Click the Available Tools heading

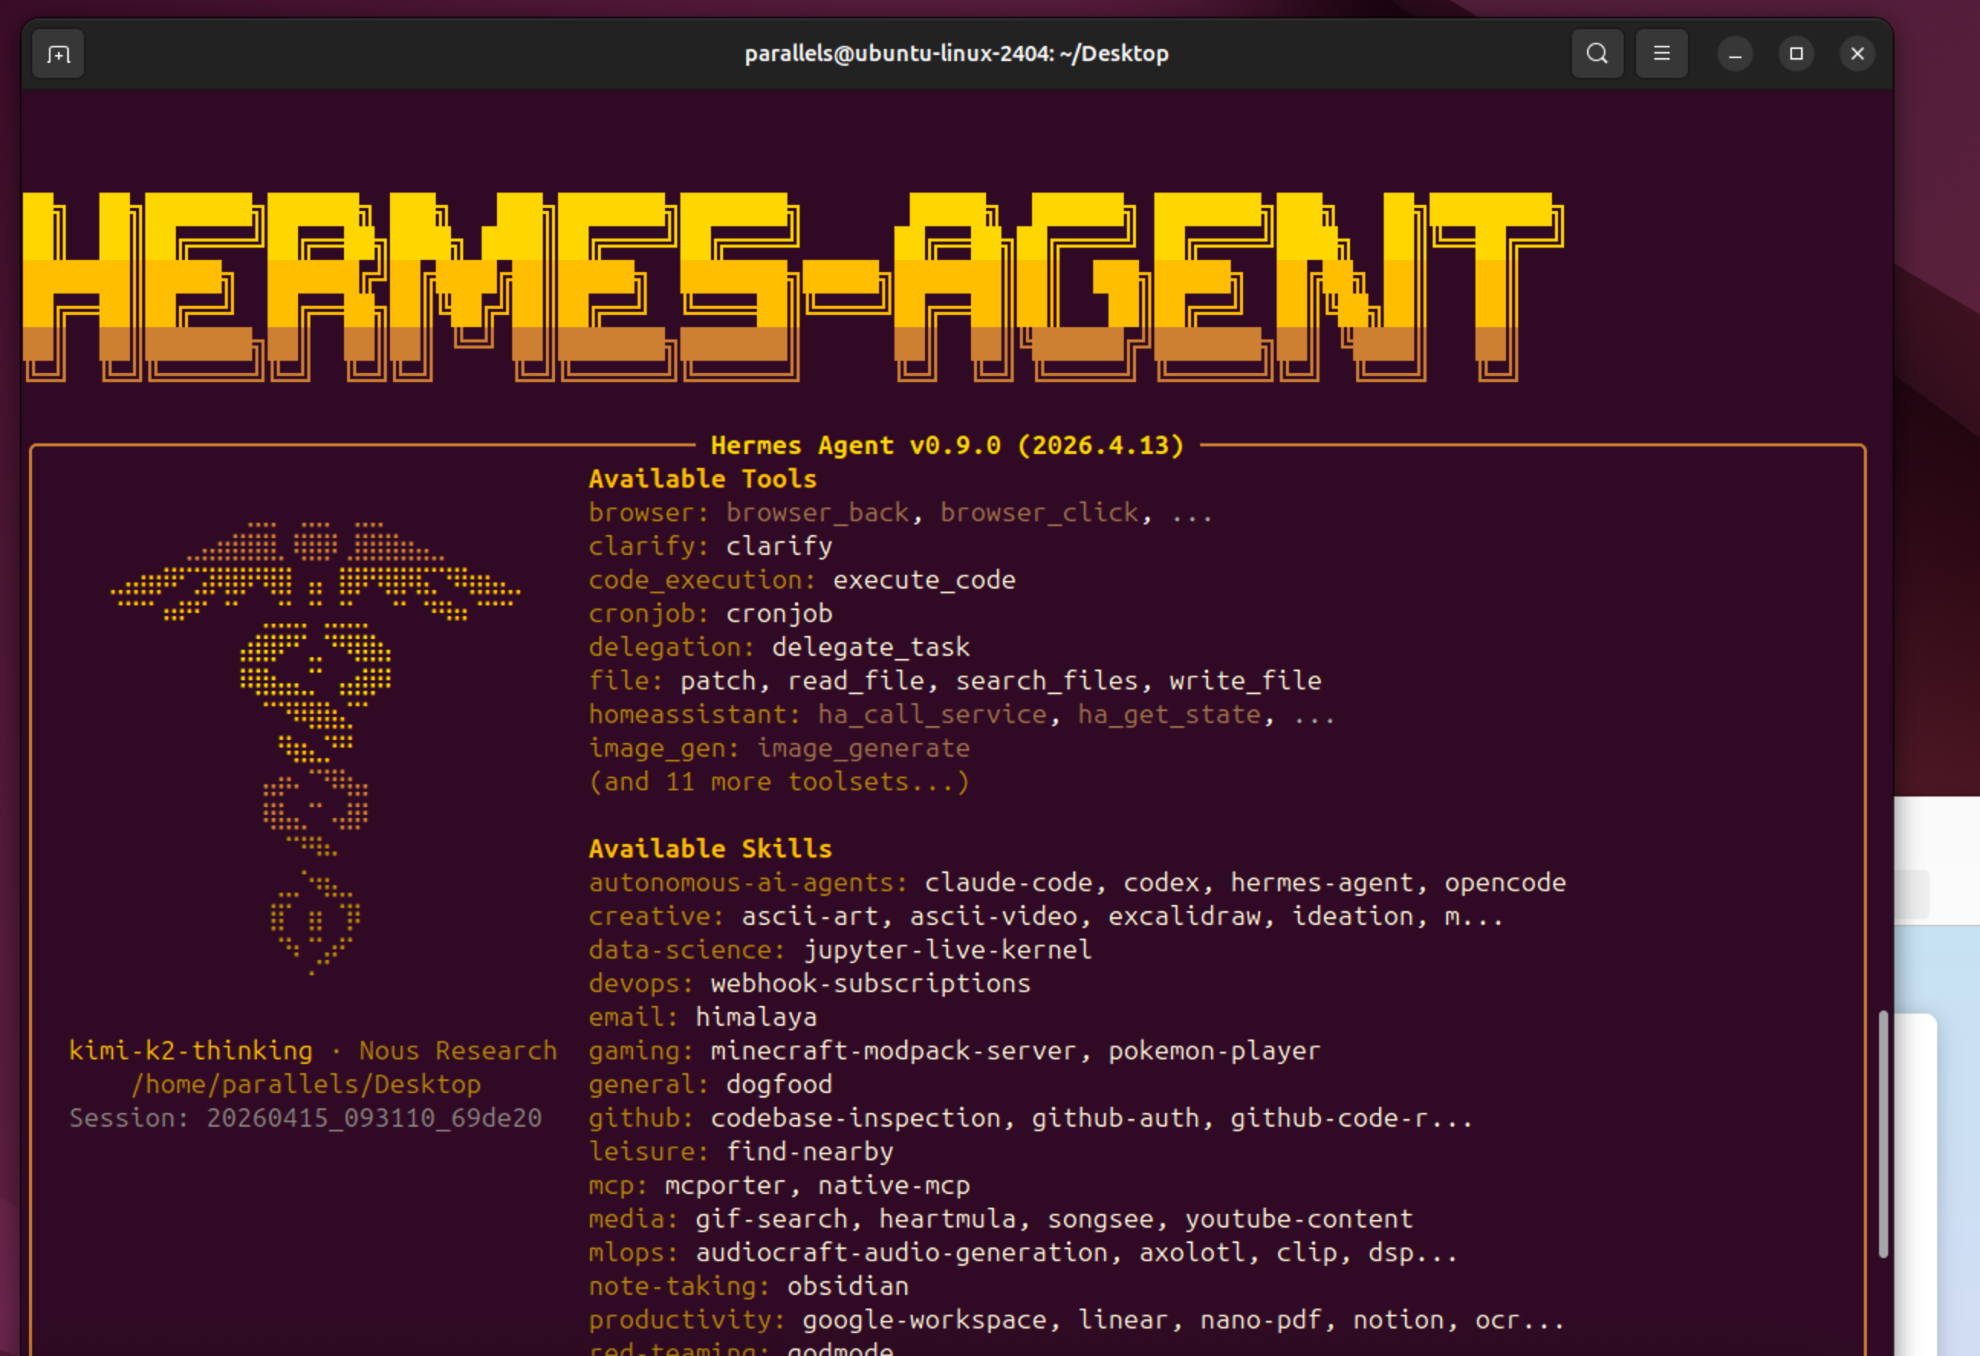[x=702, y=478]
